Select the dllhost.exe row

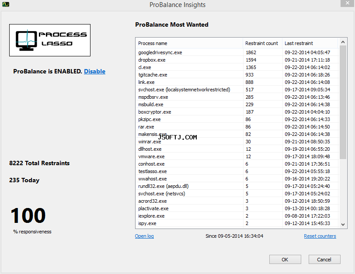237,149
